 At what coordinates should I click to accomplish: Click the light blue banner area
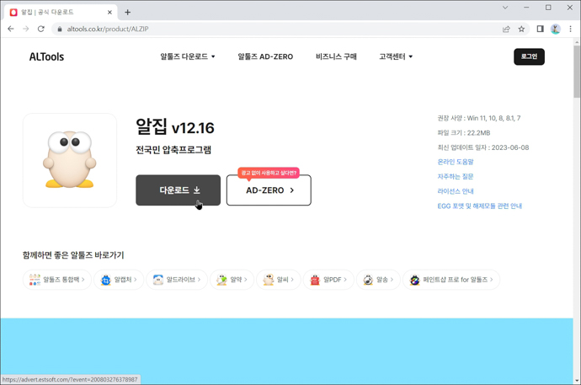click(287, 350)
